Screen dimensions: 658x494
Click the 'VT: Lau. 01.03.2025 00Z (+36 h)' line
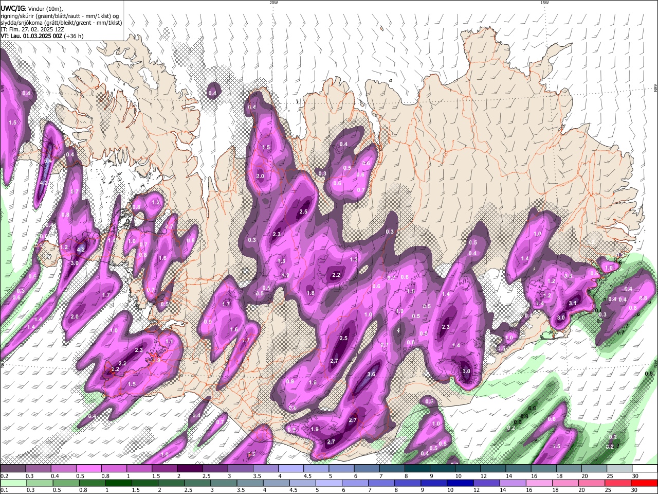click(42, 36)
